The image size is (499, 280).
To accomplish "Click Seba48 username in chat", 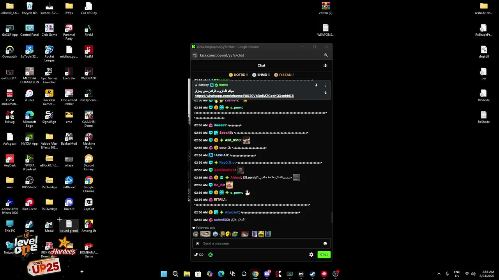I will (x=226, y=133).
